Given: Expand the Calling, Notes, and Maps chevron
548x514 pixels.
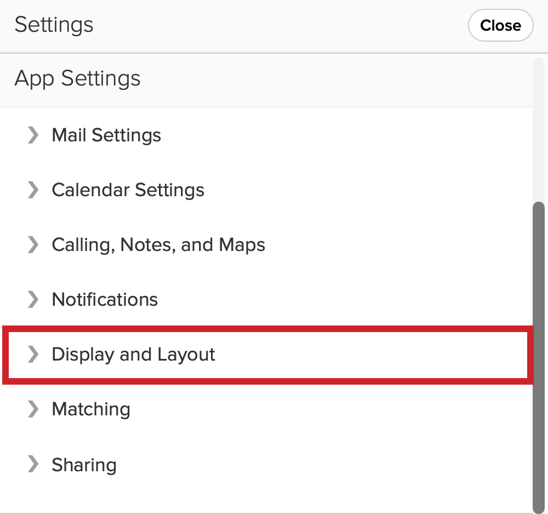Looking at the screenshot, I should [32, 245].
